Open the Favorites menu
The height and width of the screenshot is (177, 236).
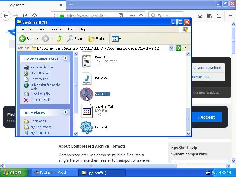pyautogui.click(x=56, y=29)
